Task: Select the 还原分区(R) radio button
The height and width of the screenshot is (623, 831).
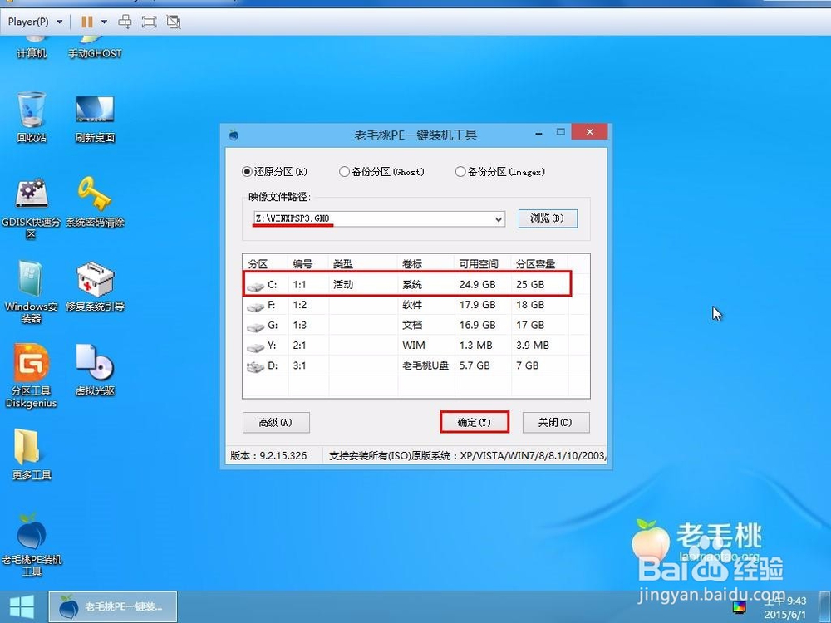Action: click(x=247, y=172)
